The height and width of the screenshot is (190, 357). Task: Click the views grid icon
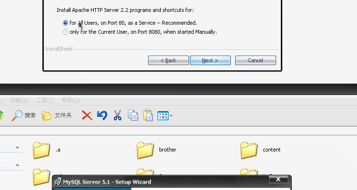click(x=163, y=116)
